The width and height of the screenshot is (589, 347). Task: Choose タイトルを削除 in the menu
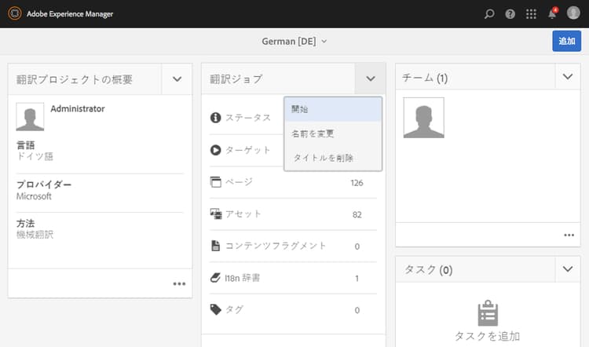(333, 158)
